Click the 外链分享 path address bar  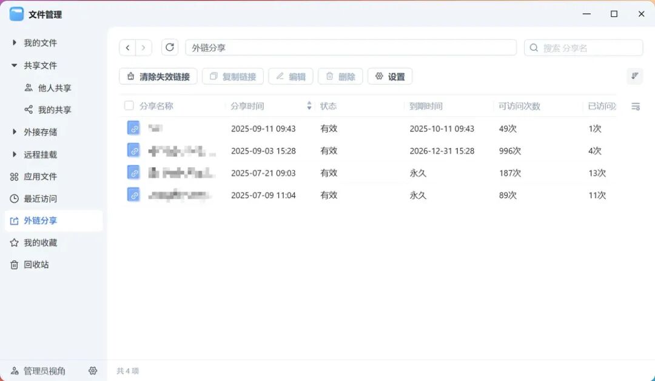point(351,48)
